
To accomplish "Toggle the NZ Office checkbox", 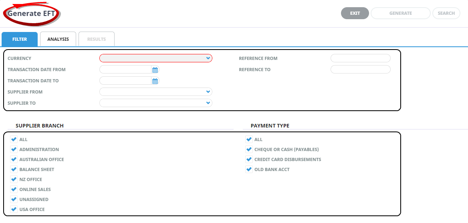I will (x=14, y=179).
